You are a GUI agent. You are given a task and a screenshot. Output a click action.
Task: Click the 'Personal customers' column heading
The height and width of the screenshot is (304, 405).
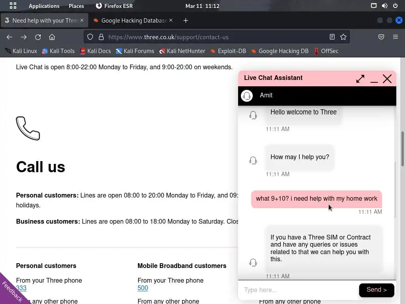point(46,266)
